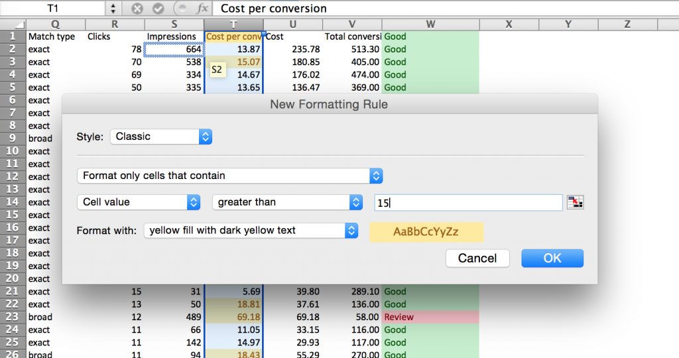
Task: Click cell with value 176.02
Action: [293, 75]
